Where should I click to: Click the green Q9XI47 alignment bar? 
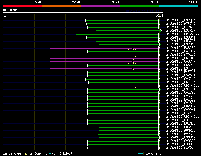(x=122, y=79)
